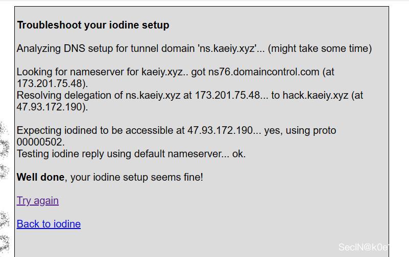Open the Back to iodine link
Viewport: 409px width, 257px height.
[x=49, y=224]
